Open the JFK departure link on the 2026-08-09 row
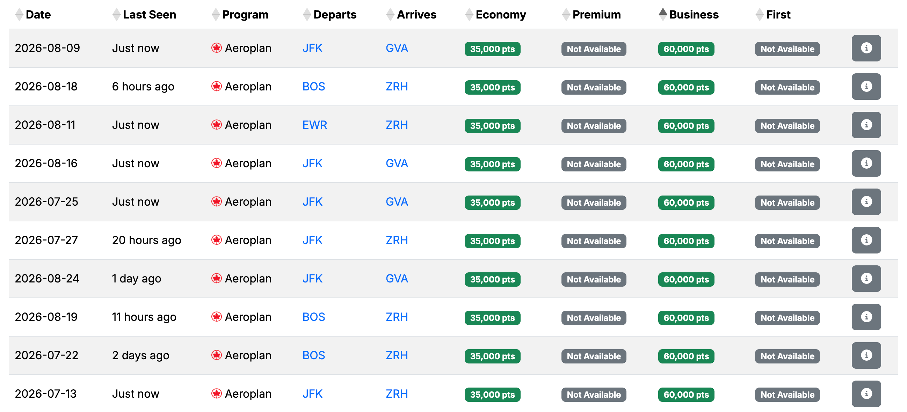Image resolution: width=907 pixels, height=412 pixels. pos(313,48)
